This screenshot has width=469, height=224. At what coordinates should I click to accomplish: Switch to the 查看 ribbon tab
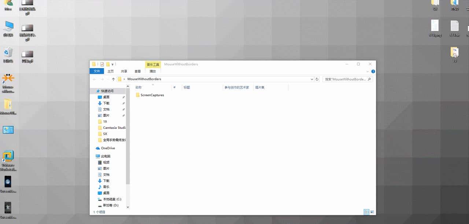(x=137, y=71)
